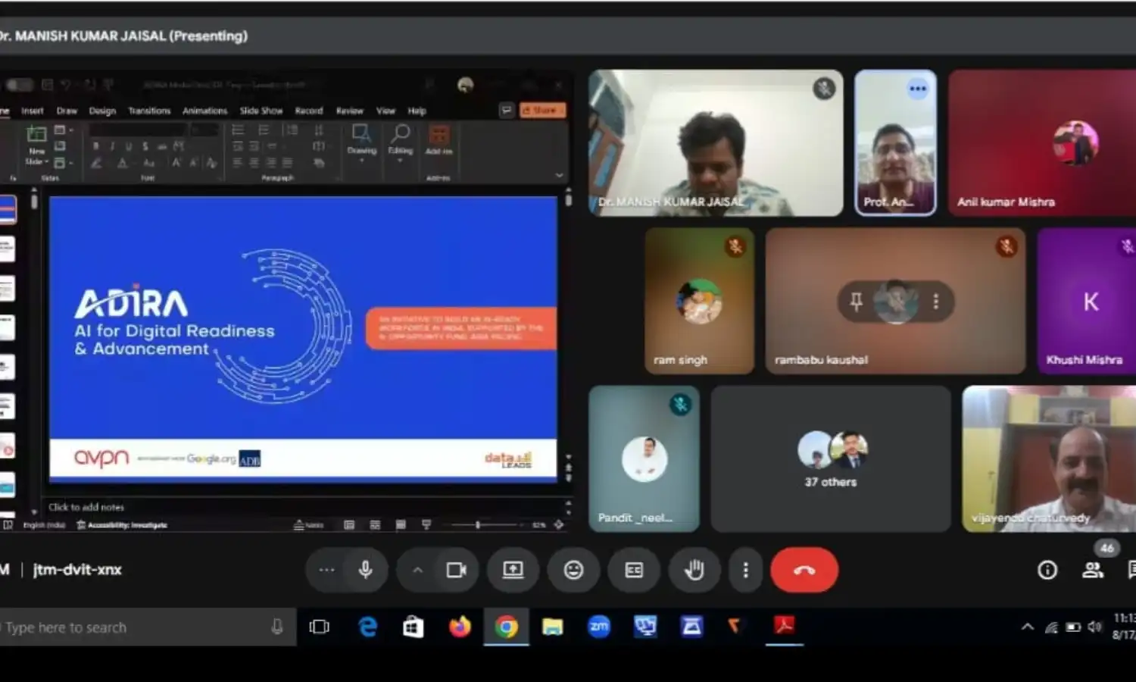Viewport: 1136px width, 682px height.
Task: Apply bullet list formatting in Paragraph group
Action: pyautogui.click(x=238, y=130)
